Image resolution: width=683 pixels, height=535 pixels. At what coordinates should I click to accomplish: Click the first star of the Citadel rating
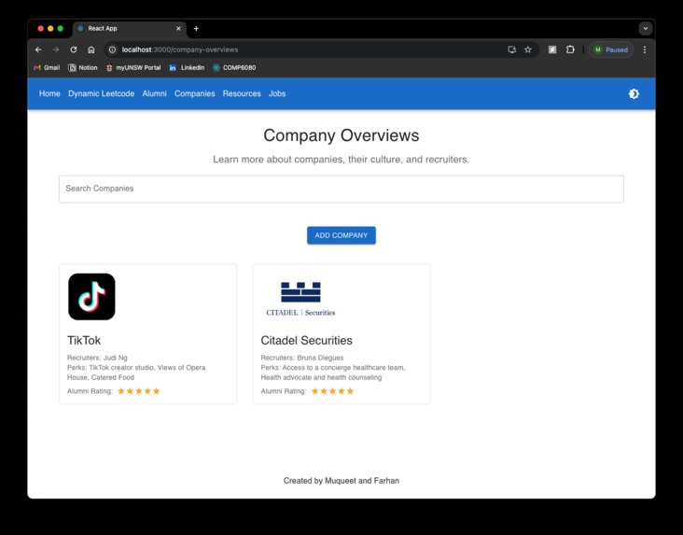click(x=315, y=391)
